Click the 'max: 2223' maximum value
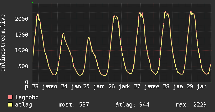Viewport: 215px width, 112px height. click(x=191, y=105)
